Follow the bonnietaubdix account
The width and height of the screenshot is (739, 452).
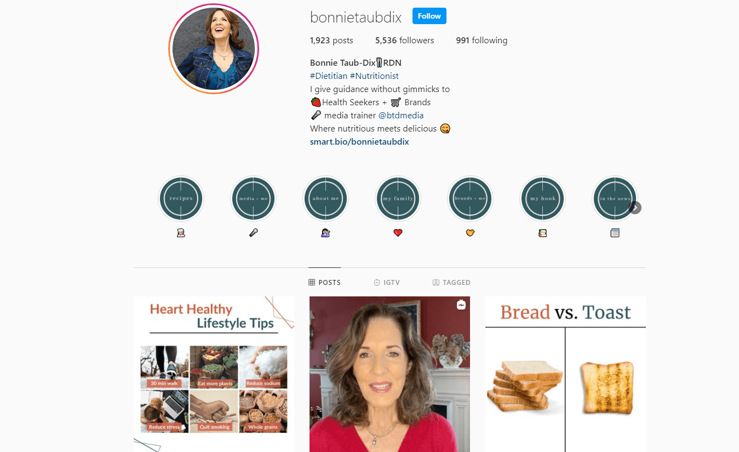[x=429, y=16]
